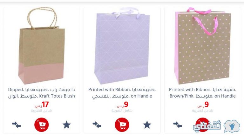Add purple printed ribbon bag to cart
The image size is (244, 136).
(x=122, y=125)
